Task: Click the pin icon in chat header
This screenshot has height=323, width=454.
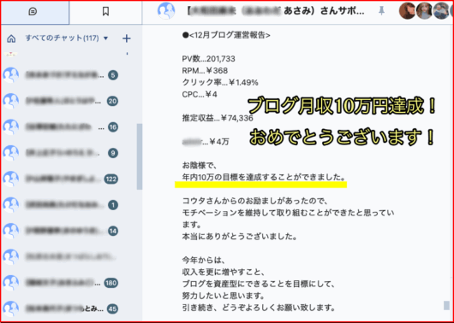Action: pyautogui.click(x=381, y=11)
